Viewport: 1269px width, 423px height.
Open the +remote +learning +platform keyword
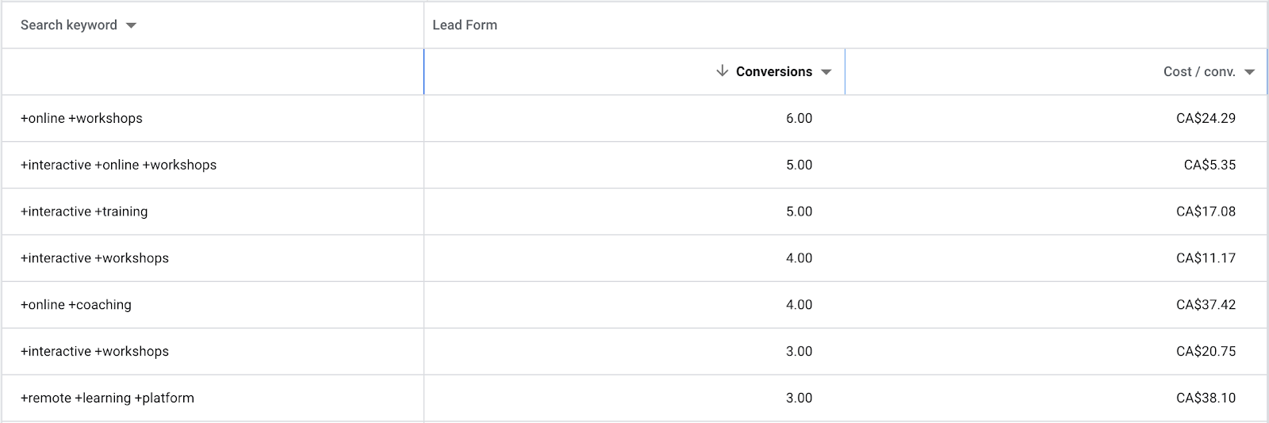(x=107, y=398)
